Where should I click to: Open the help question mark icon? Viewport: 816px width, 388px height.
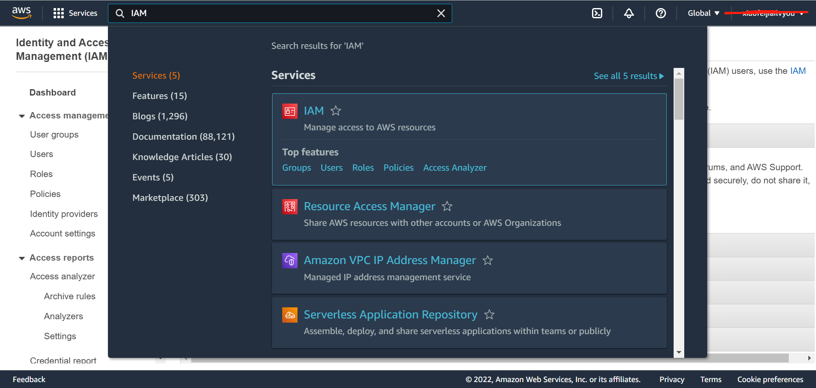661,13
